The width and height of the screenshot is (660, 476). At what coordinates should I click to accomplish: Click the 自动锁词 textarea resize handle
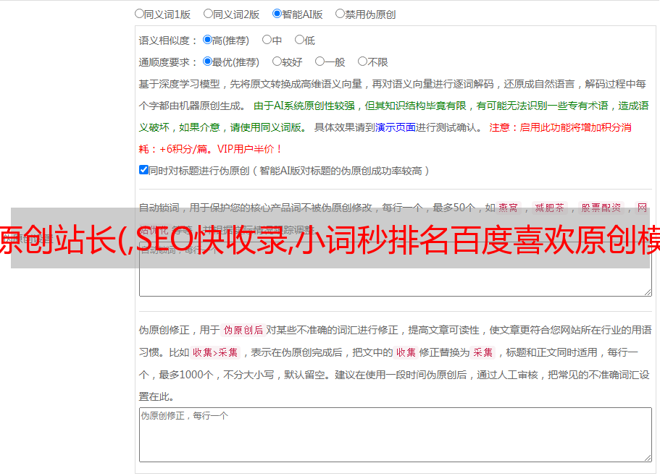tap(648, 292)
